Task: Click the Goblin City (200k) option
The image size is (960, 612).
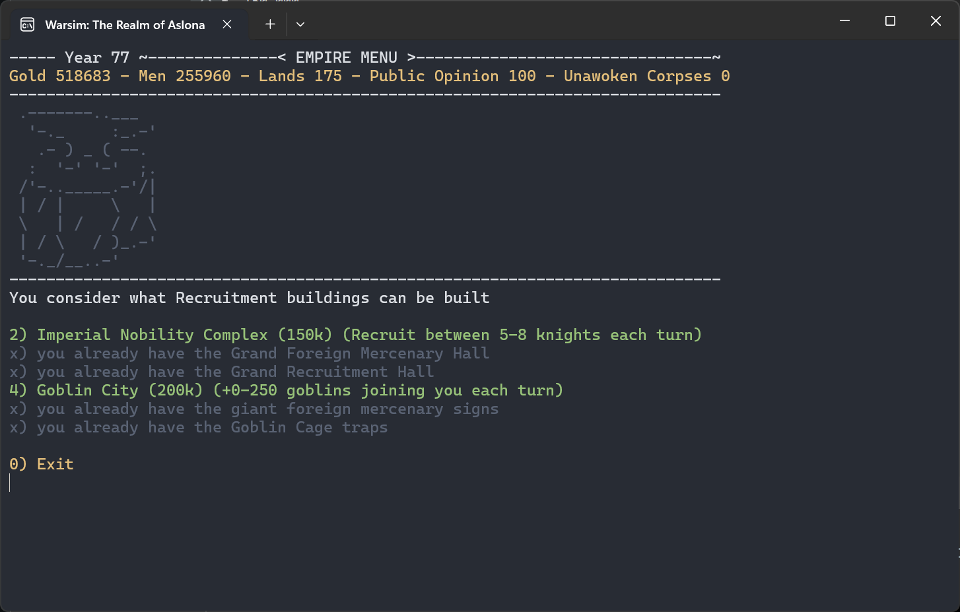Action: (286, 390)
